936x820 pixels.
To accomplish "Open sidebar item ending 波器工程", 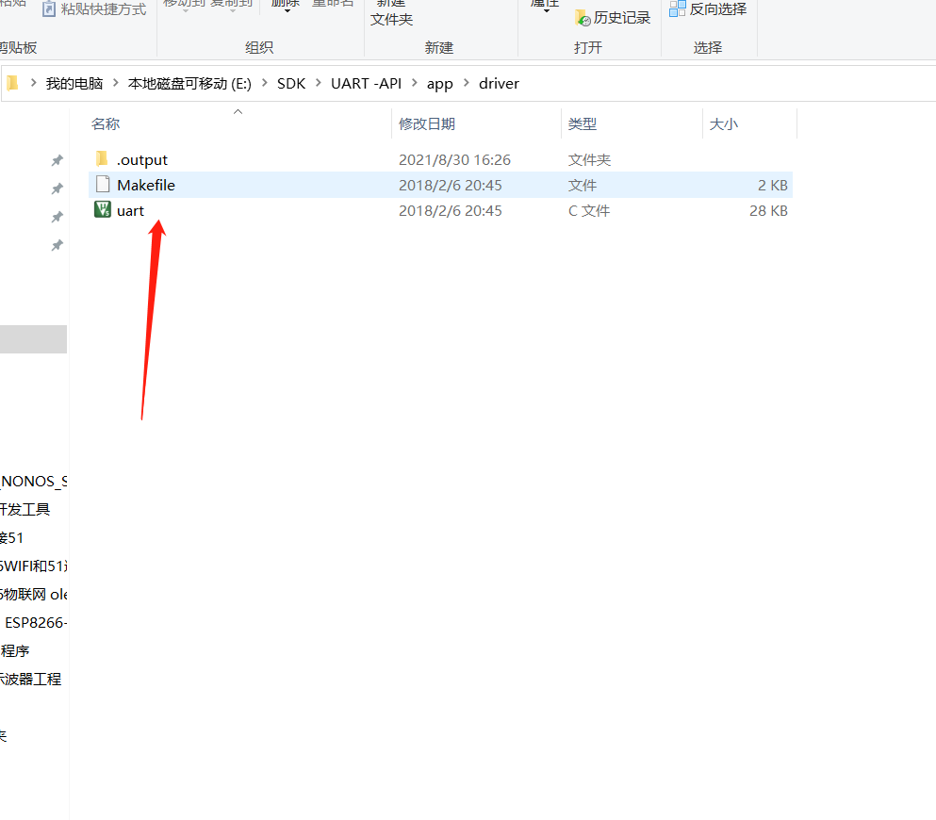I will [x=30, y=680].
